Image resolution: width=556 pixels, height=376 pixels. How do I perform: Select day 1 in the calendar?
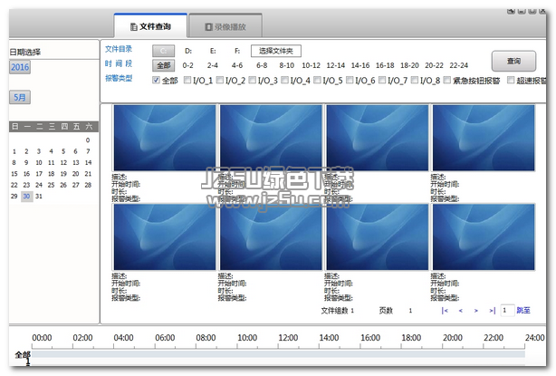(14, 151)
